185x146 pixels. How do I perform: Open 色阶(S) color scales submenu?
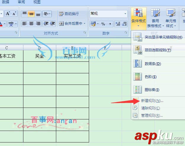coord(158,77)
